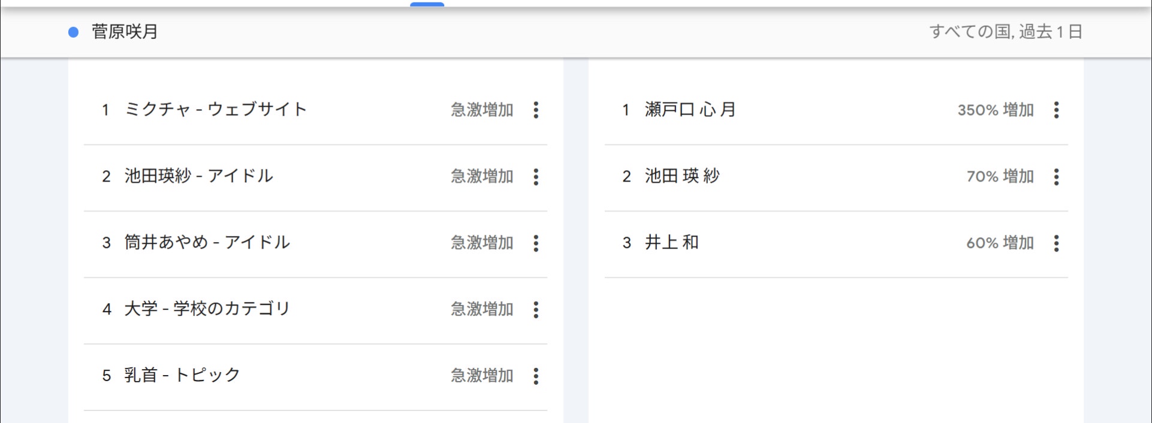Viewport: 1152px width, 423px height.
Task: Open the ミクチャ - ウェブサイト topic
Action: [216, 110]
